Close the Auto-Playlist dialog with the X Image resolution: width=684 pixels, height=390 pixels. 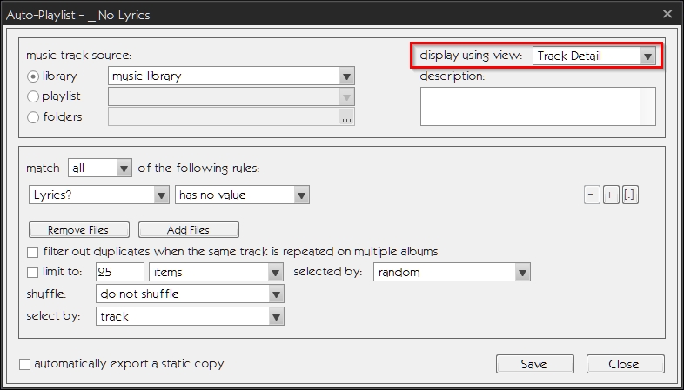(x=667, y=13)
